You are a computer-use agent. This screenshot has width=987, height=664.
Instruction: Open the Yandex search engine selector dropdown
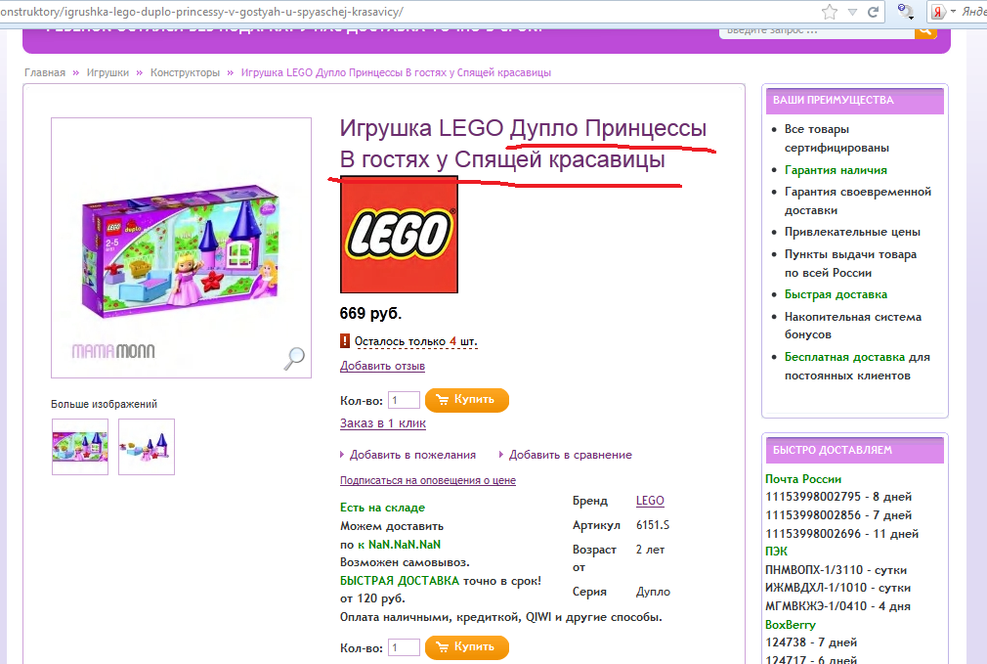click(x=954, y=12)
